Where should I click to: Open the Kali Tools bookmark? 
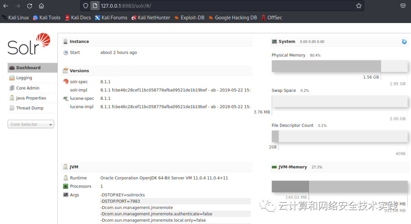tap(47, 18)
